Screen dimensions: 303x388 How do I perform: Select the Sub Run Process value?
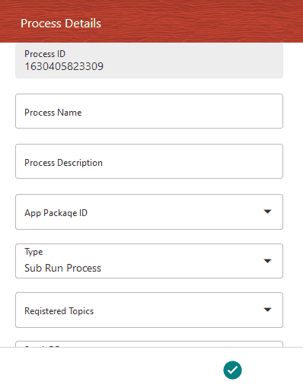pos(62,268)
